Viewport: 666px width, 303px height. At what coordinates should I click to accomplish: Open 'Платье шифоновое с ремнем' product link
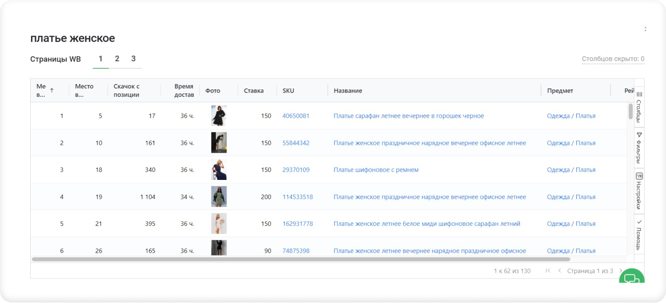point(376,170)
